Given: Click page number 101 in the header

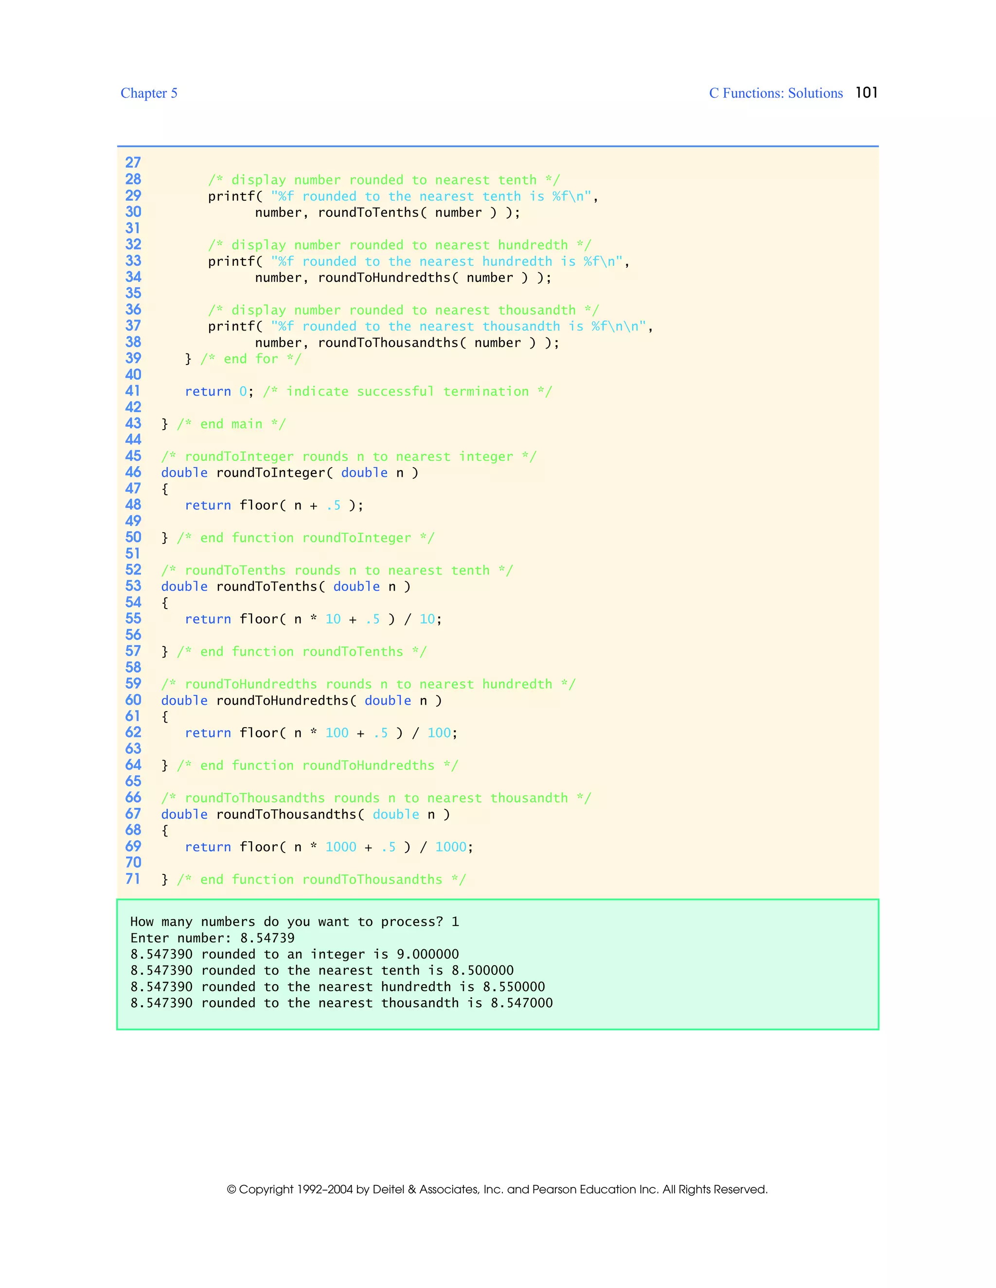Looking at the screenshot, I should pos(866,92).
